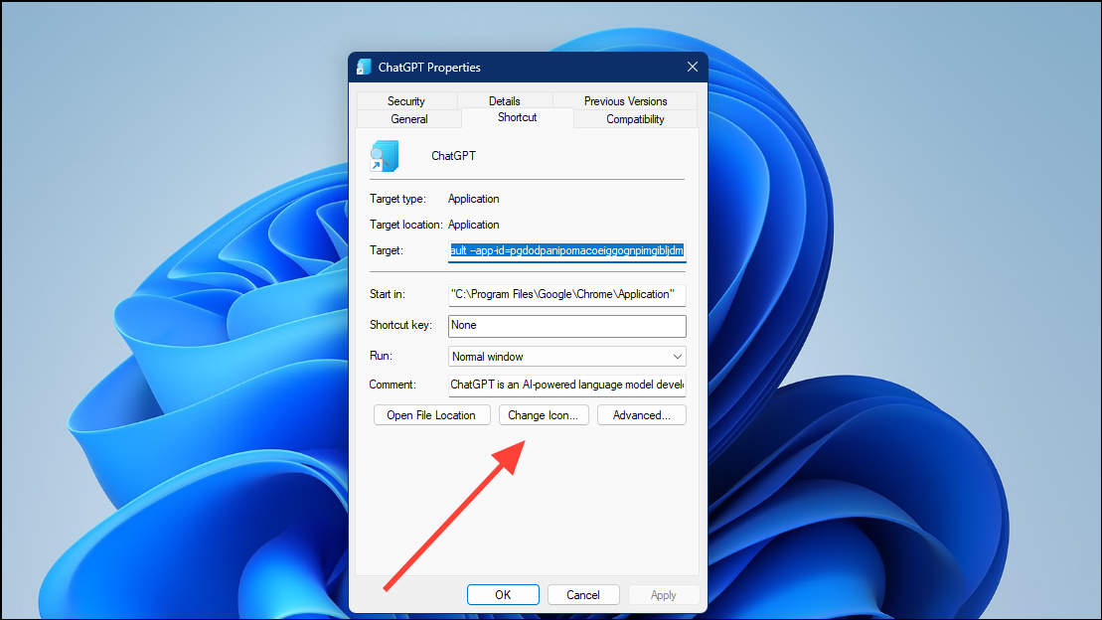This screenshot has height=620, width=1102.
Task: Switch to the General tab
Action: pos(408,118)
